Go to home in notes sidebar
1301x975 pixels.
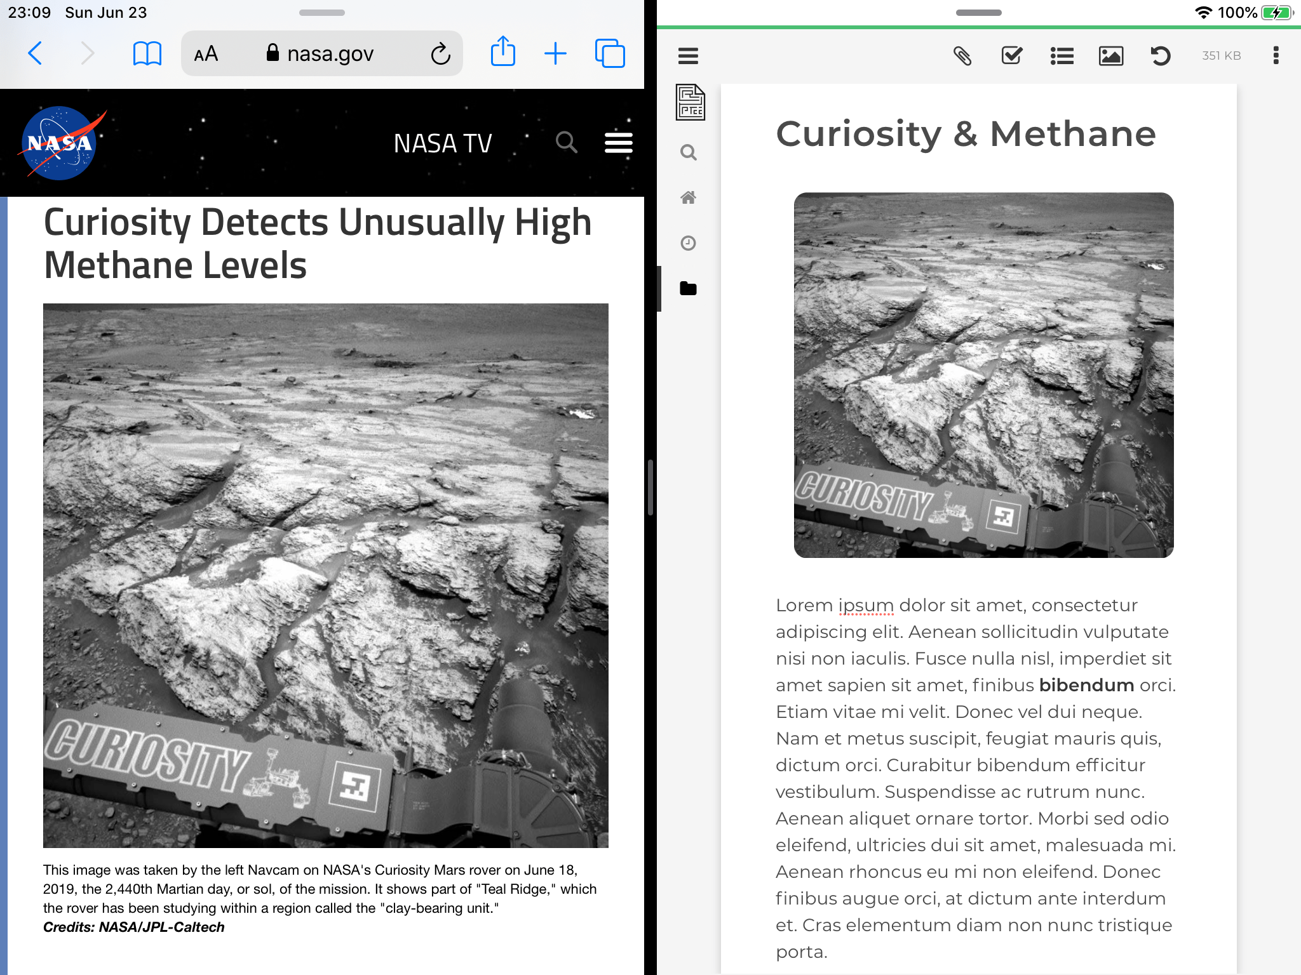tap(688, 197)
